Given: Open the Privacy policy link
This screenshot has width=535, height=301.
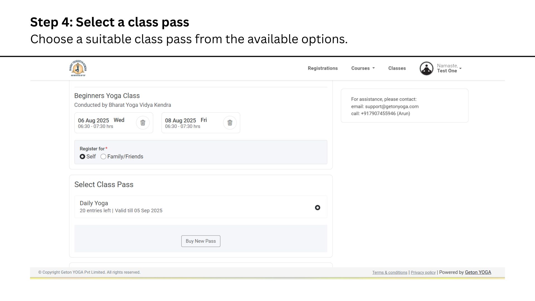Looking at the screenshot, I should tap(423, 273).
